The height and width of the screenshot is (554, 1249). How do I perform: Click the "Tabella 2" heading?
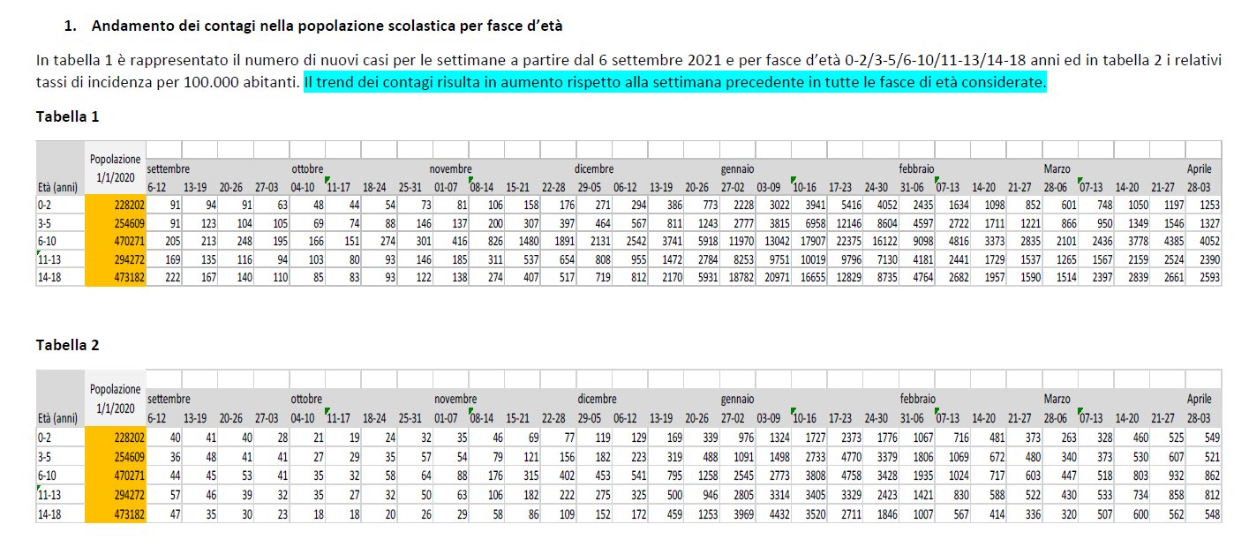click(67, 345)
